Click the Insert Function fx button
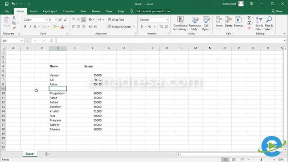This screenshot has height=162, width=288. 51,40
